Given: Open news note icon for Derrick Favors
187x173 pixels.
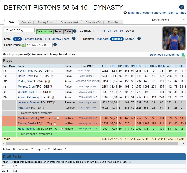Looking at the screenshot, I should [55, 124].
